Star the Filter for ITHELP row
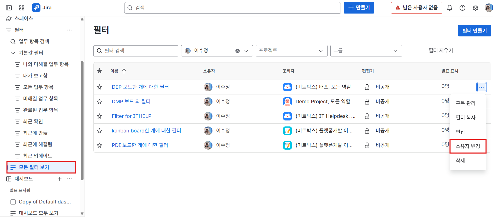Viewport: 493px width, 217px height. point(99,116)
